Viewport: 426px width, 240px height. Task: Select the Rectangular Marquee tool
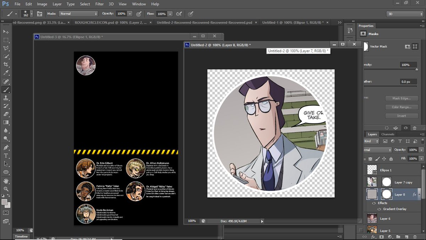6,40
